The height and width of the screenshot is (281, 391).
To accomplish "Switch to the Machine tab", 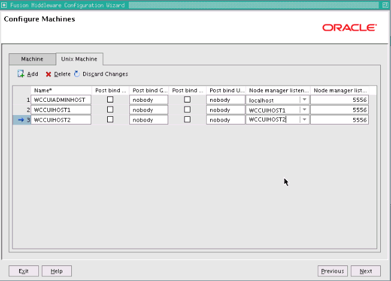I will coord(32,59).
